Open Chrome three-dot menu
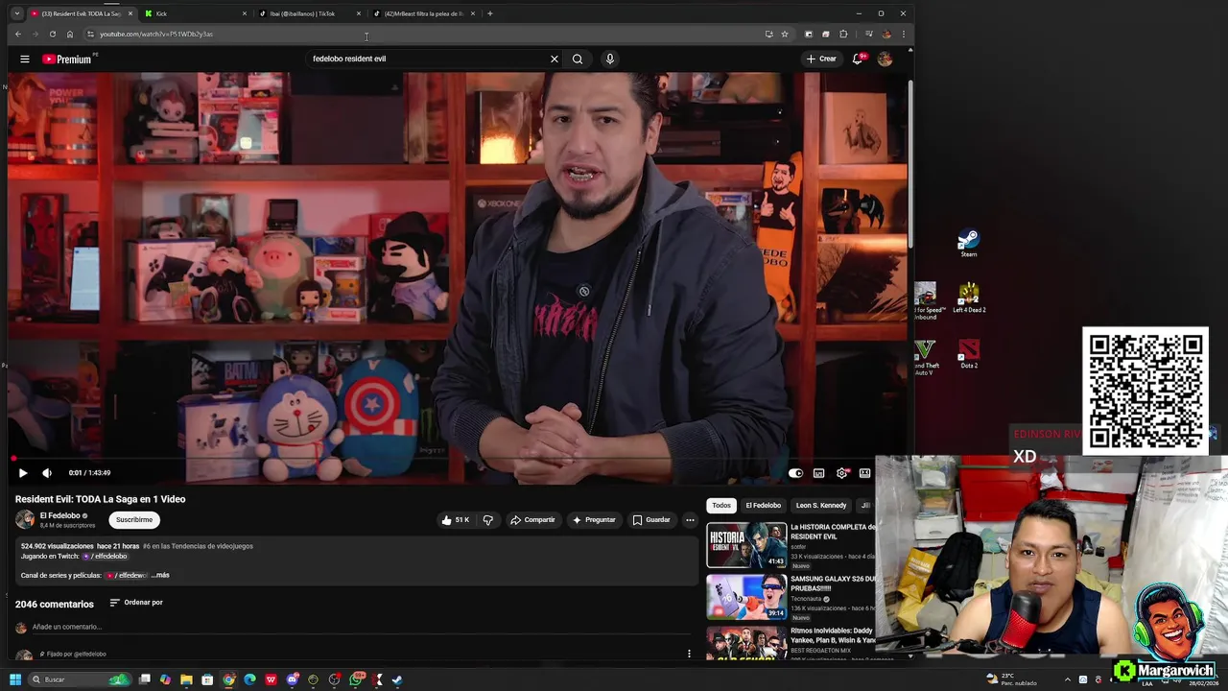The width and height of the screenshot is (1228, 691). tap(903, 34)
